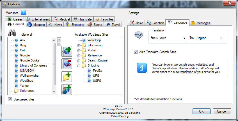238x121 pixels.
Task: Select Library of Congress entry
Action: tap(33, 65)
